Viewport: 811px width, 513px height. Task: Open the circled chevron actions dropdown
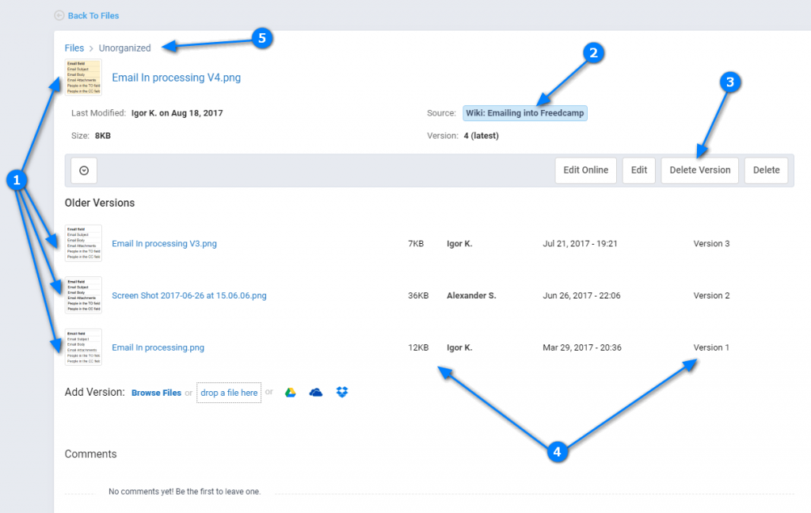84,170
